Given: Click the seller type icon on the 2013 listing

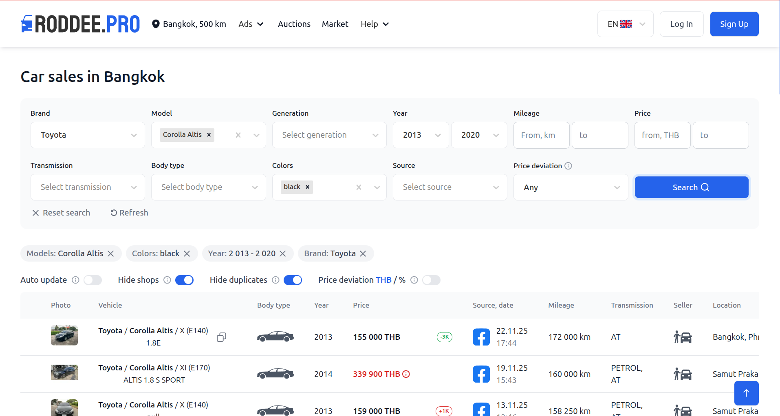Looking at the screenshot, I should click(x=683, y=337).
